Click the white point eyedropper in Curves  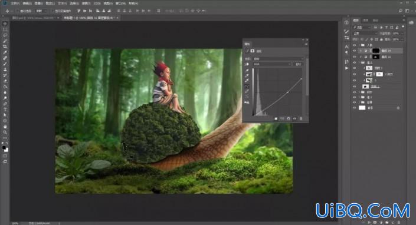coord(247,81)
